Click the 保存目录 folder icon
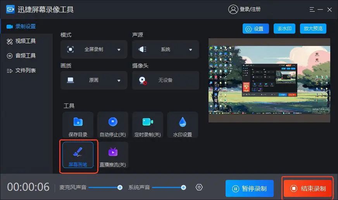Screen dimensions: 338x200 78,122
